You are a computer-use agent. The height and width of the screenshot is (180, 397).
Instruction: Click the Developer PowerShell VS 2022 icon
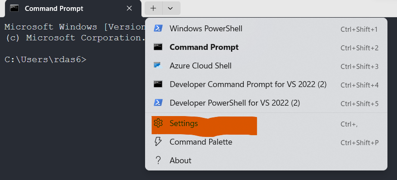coord(158,103)
